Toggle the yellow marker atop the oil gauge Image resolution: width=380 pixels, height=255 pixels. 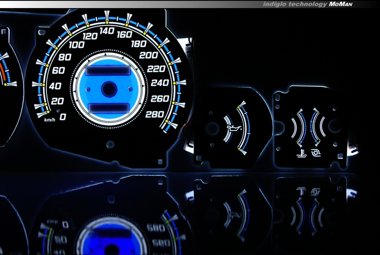click(x=239, y=106)
